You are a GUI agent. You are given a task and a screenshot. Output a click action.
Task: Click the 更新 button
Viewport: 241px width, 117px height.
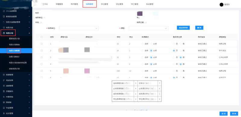[234, 114]
